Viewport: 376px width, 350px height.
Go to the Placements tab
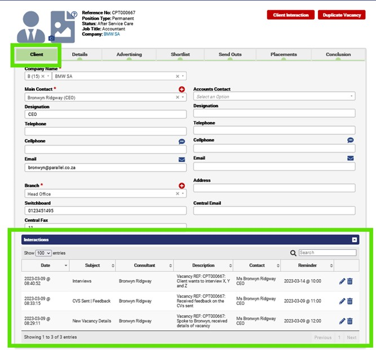(284, 55)
